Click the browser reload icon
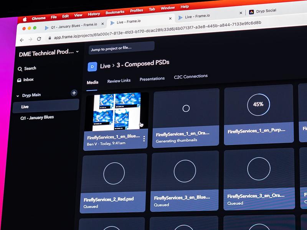This screenshot has width=307, height=230. coord(39,39)
